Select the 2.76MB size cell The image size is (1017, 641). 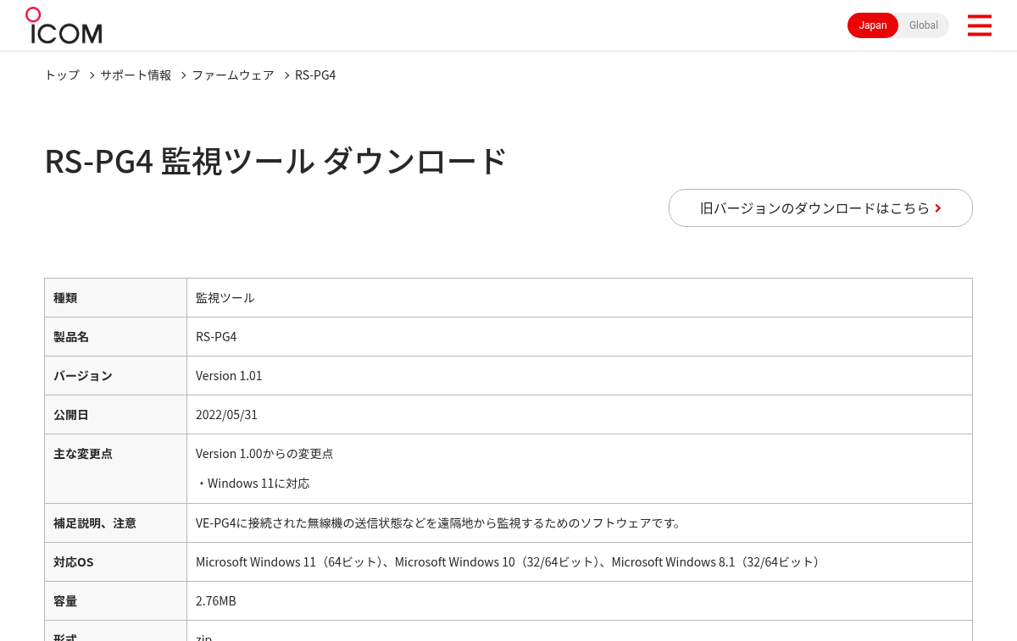[580, 601]
